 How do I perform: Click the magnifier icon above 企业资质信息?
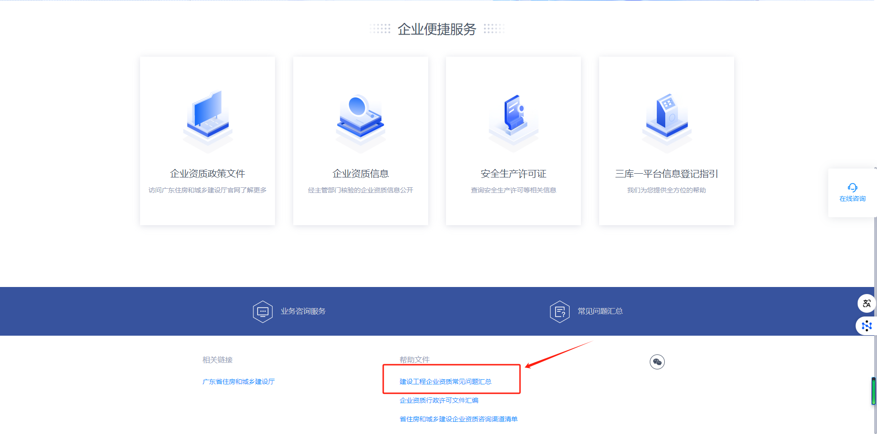pyautogui.click(x=360, y=115)
